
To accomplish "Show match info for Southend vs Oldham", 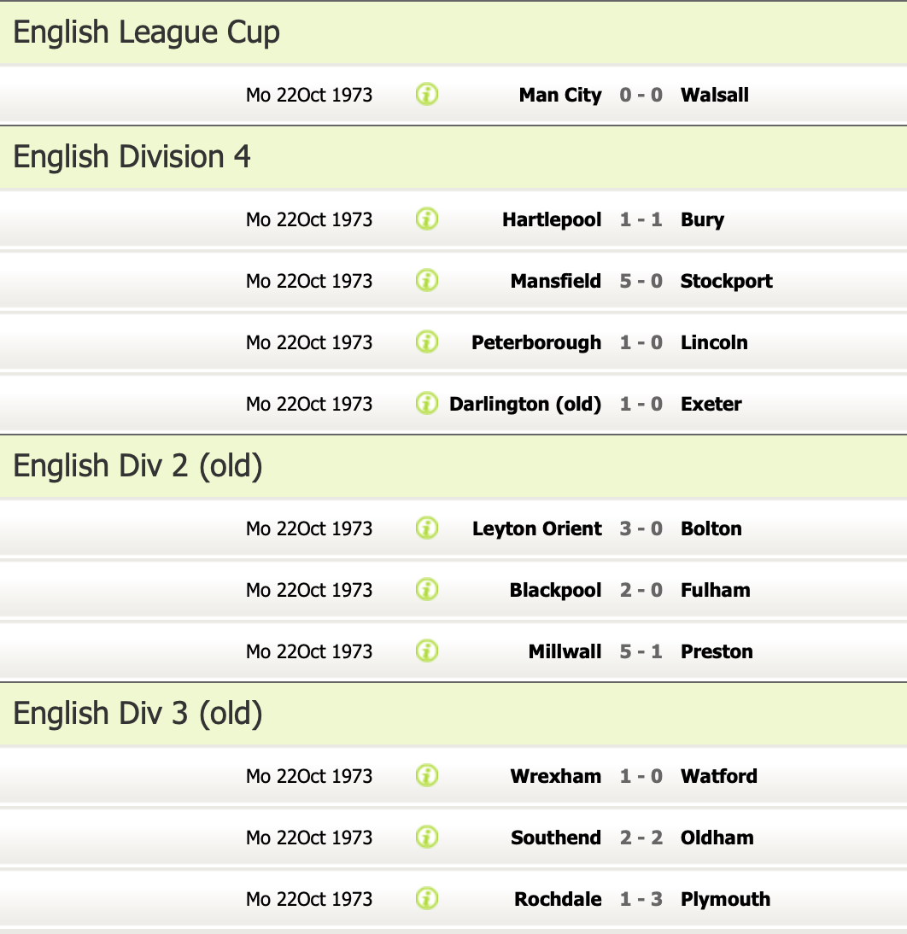I will (427, 838).
